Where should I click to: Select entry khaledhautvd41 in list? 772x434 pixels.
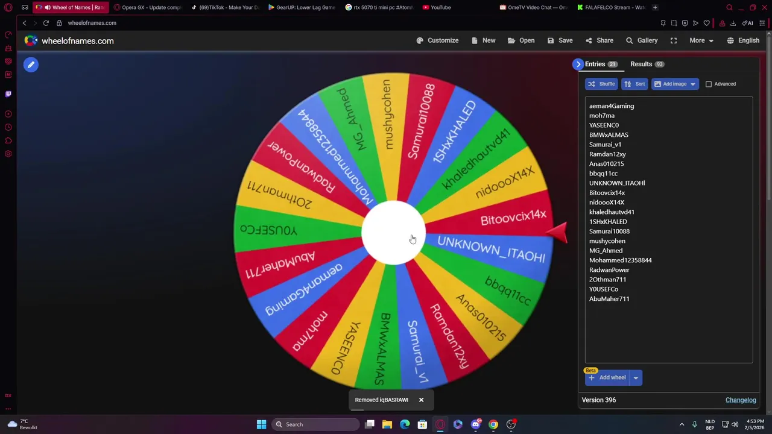click(x=612, y=212)
